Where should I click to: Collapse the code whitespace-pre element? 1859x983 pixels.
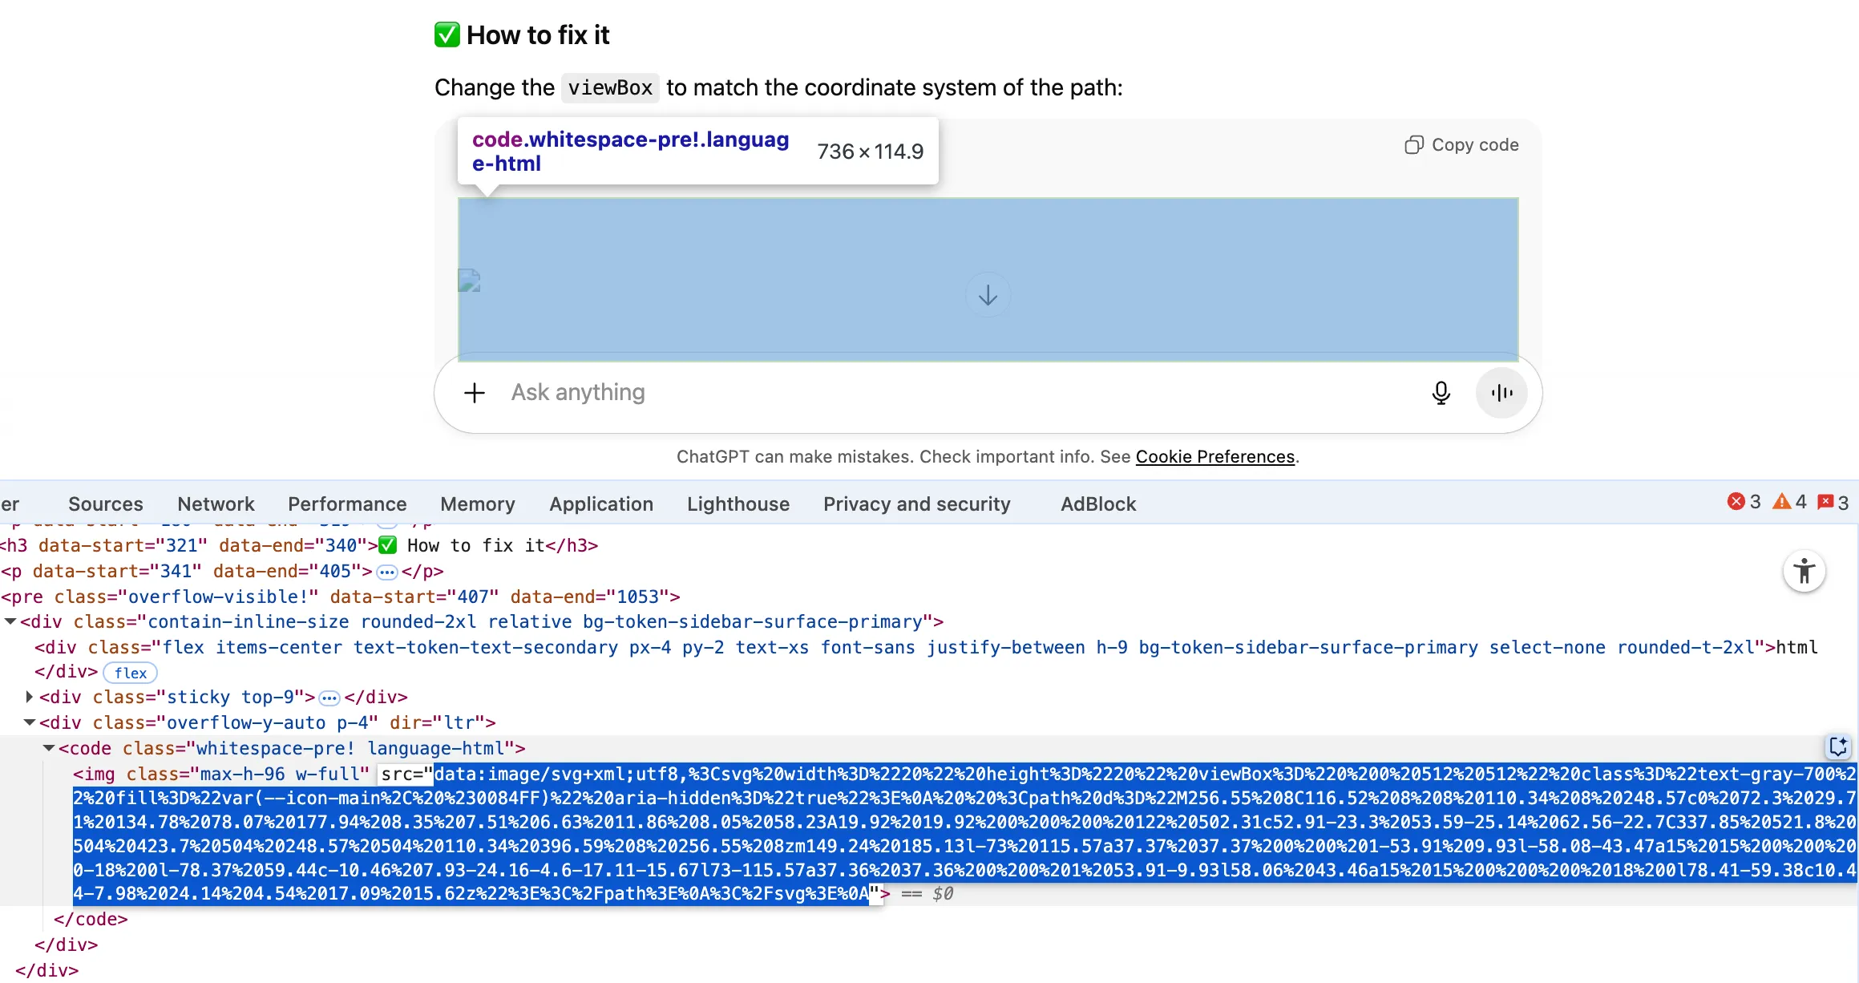click(49, 748)
